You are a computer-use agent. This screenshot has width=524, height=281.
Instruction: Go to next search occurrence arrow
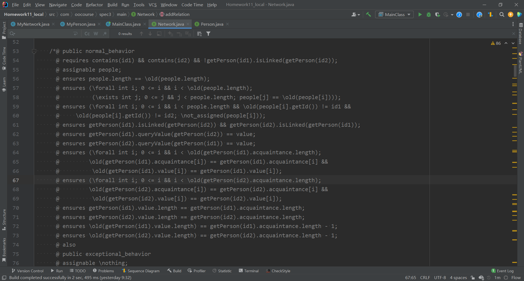pyautogui.click(x=150, y=34)
